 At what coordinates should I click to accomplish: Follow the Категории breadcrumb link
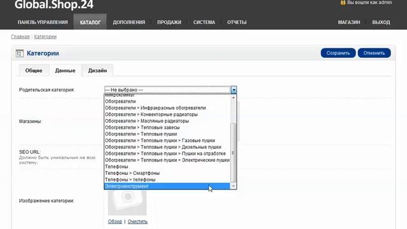45,37
